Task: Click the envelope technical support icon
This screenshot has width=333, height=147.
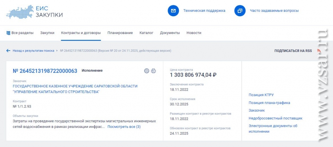Action: (x=173, y=11)
